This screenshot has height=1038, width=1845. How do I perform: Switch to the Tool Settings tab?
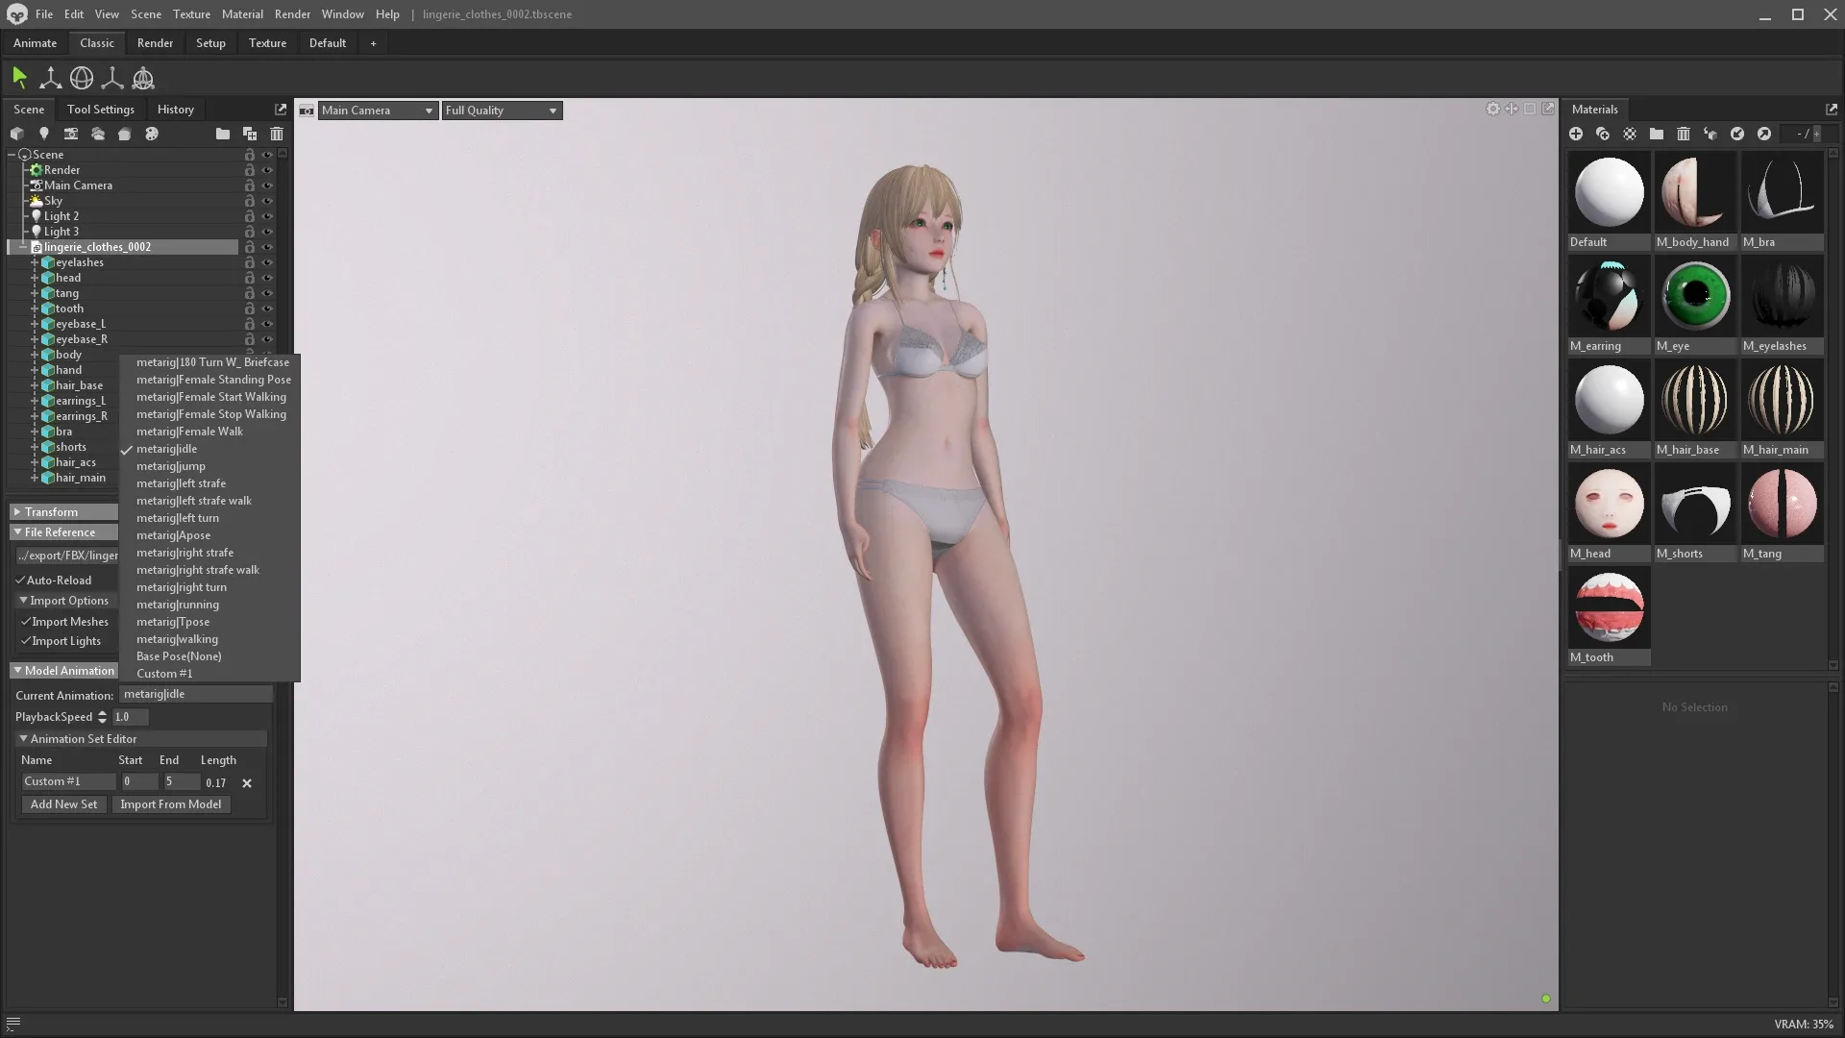[x=101, y=110]
